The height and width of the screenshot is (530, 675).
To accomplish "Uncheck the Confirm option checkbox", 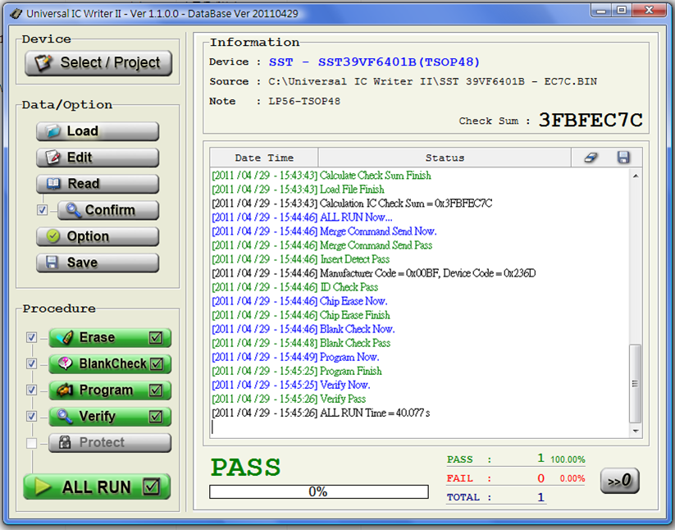I will click(42, 210).
